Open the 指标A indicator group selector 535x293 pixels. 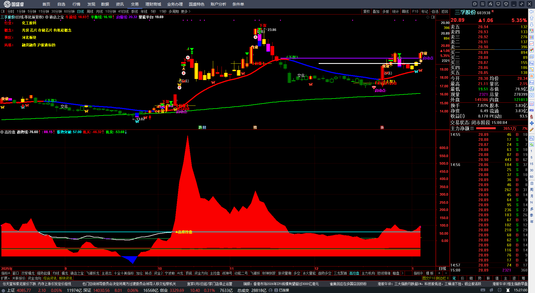coord(6,273)
